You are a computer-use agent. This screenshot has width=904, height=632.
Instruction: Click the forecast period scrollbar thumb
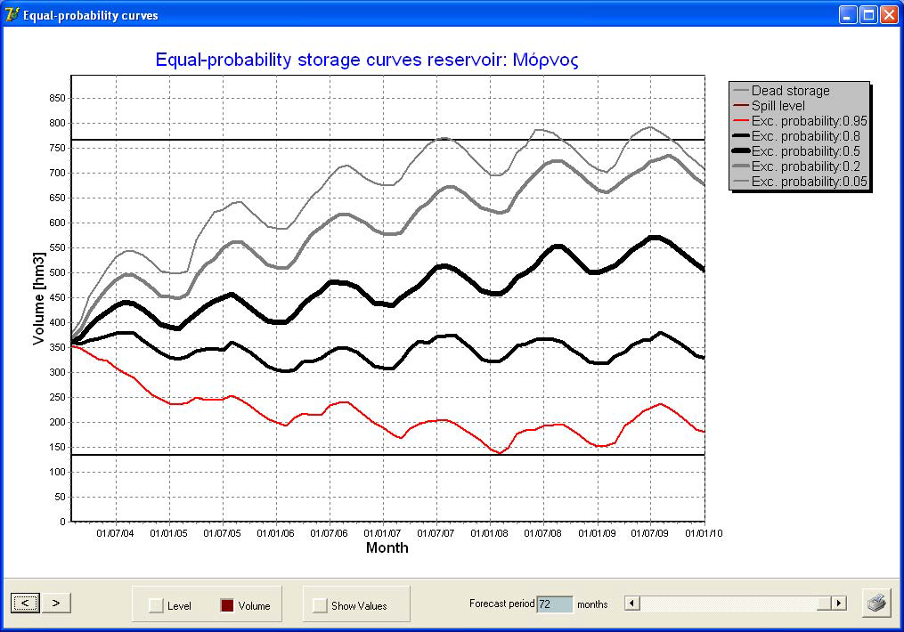click(825, 604)
